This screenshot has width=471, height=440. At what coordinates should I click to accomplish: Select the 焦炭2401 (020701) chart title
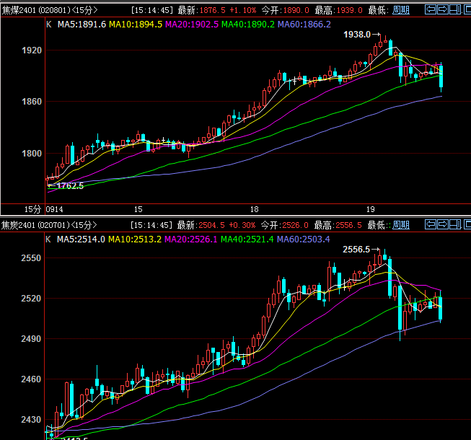tap(36, 225)
